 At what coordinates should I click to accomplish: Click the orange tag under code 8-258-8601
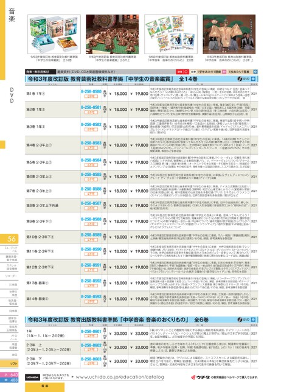pyautogui.click(x=91, y=336)
